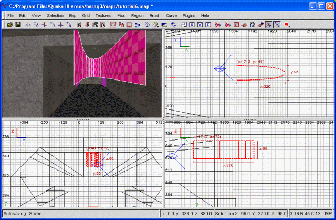This screenshot has width=336, height=220.
Task: Open the Selection menu
Action: (55, 16)
